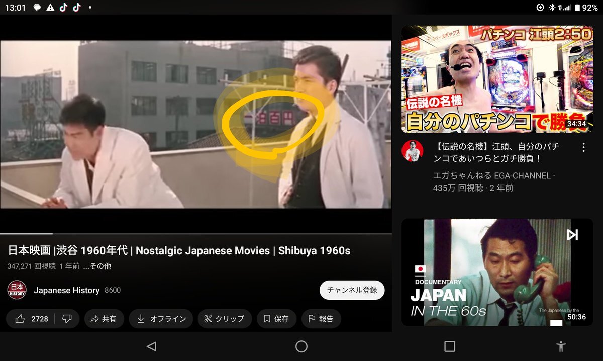The height and width of the screenshot is (361, 603).
Task: Open the warning triangle notification icon
Action: 50,8
